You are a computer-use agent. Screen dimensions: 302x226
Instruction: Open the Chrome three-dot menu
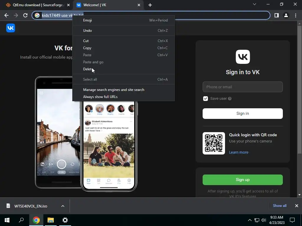point(296,15)
